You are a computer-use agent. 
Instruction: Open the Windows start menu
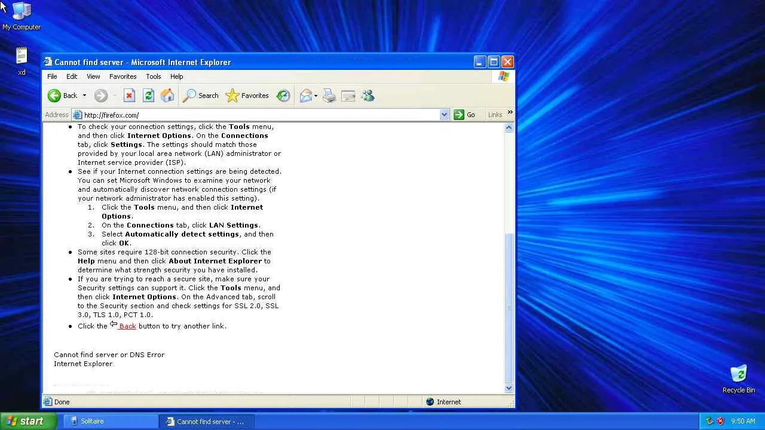28,421
